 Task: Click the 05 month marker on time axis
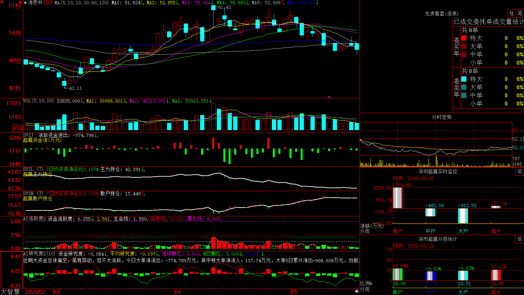(294, 292)
